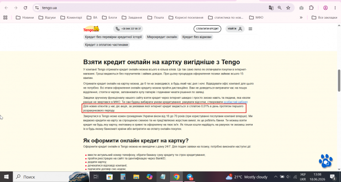Screen dimensions: 341x182
Task: Click the page vertical scrollbar thumb
Action: click(339, 81)
